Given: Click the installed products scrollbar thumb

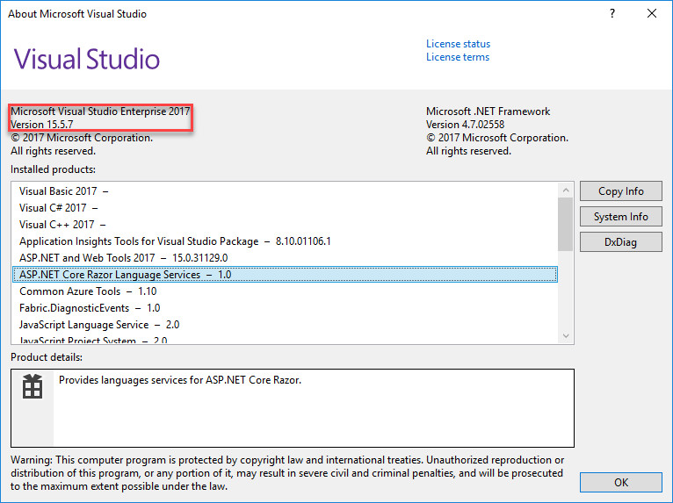Looking at the screenshot, I should click(566, 224).
